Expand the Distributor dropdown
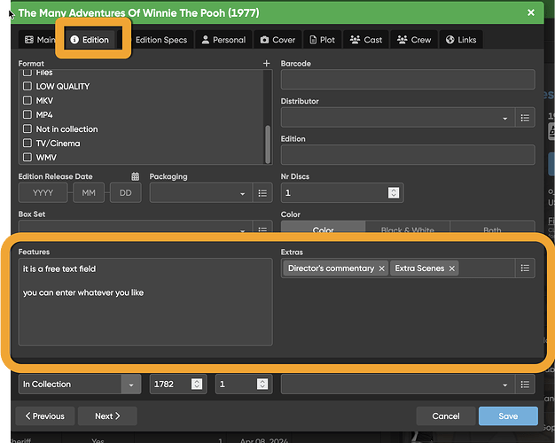Viewport: 555px width, 443px height. tap(505, 118)
